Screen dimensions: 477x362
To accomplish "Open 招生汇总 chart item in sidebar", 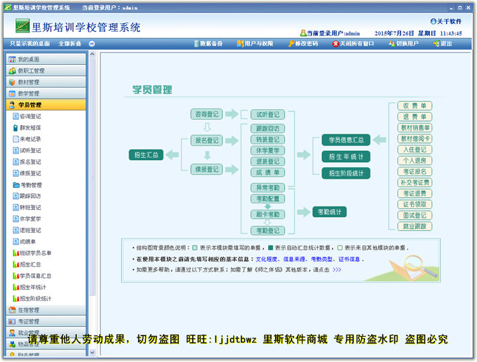I will pos(26,265).
